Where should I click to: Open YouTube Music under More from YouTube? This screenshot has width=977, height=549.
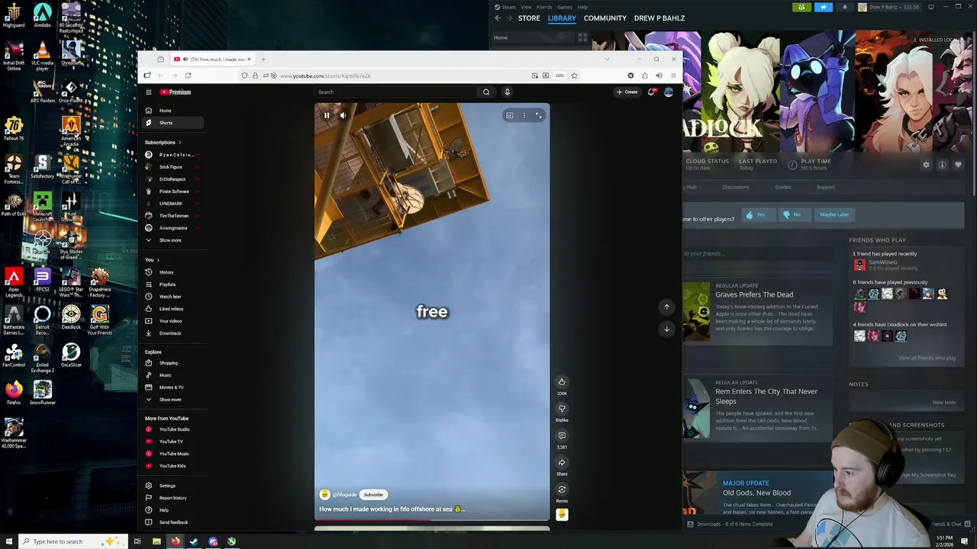click(x=173, y=454)
